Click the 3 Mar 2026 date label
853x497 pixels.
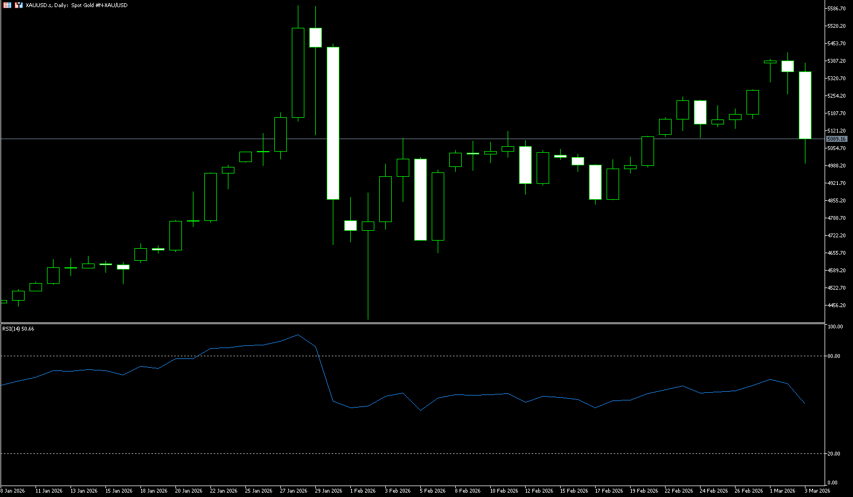[816, 491]
